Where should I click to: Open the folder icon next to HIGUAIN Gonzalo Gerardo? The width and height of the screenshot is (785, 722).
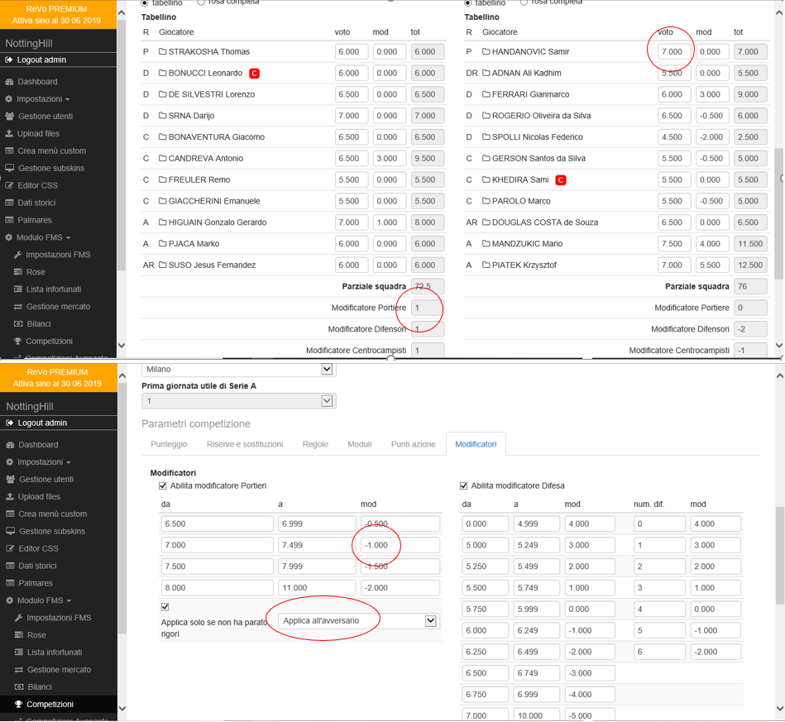[x=163, y=222]
